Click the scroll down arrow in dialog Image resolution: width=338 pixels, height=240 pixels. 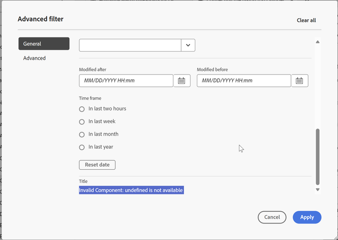(x=318, y=190)
